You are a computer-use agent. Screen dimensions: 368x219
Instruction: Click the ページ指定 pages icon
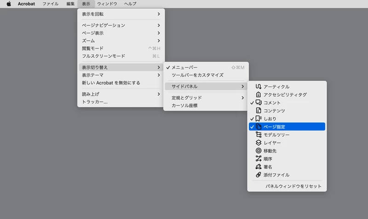click(x=259, y=126)
